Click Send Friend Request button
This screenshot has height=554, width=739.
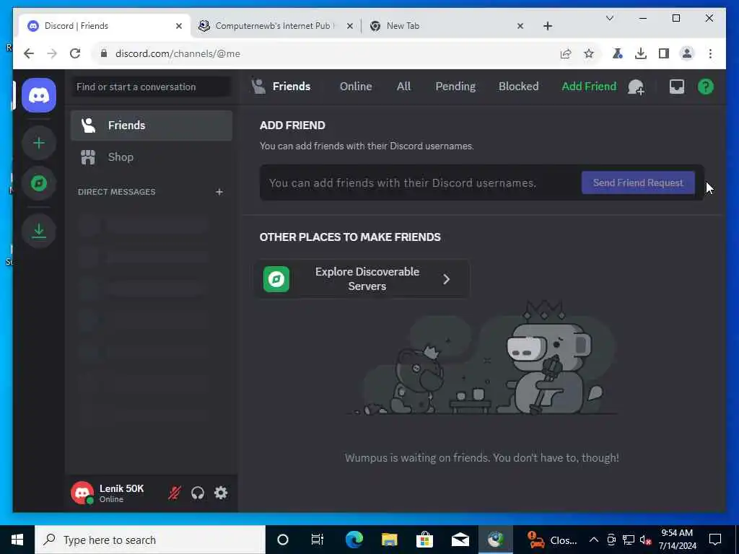[x=638, y=183]
